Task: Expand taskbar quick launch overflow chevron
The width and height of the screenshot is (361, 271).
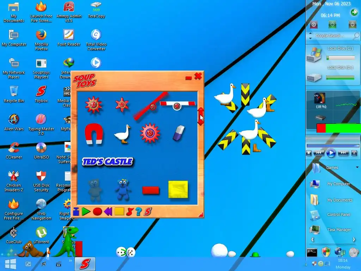Action: click(x=71, y=261)
